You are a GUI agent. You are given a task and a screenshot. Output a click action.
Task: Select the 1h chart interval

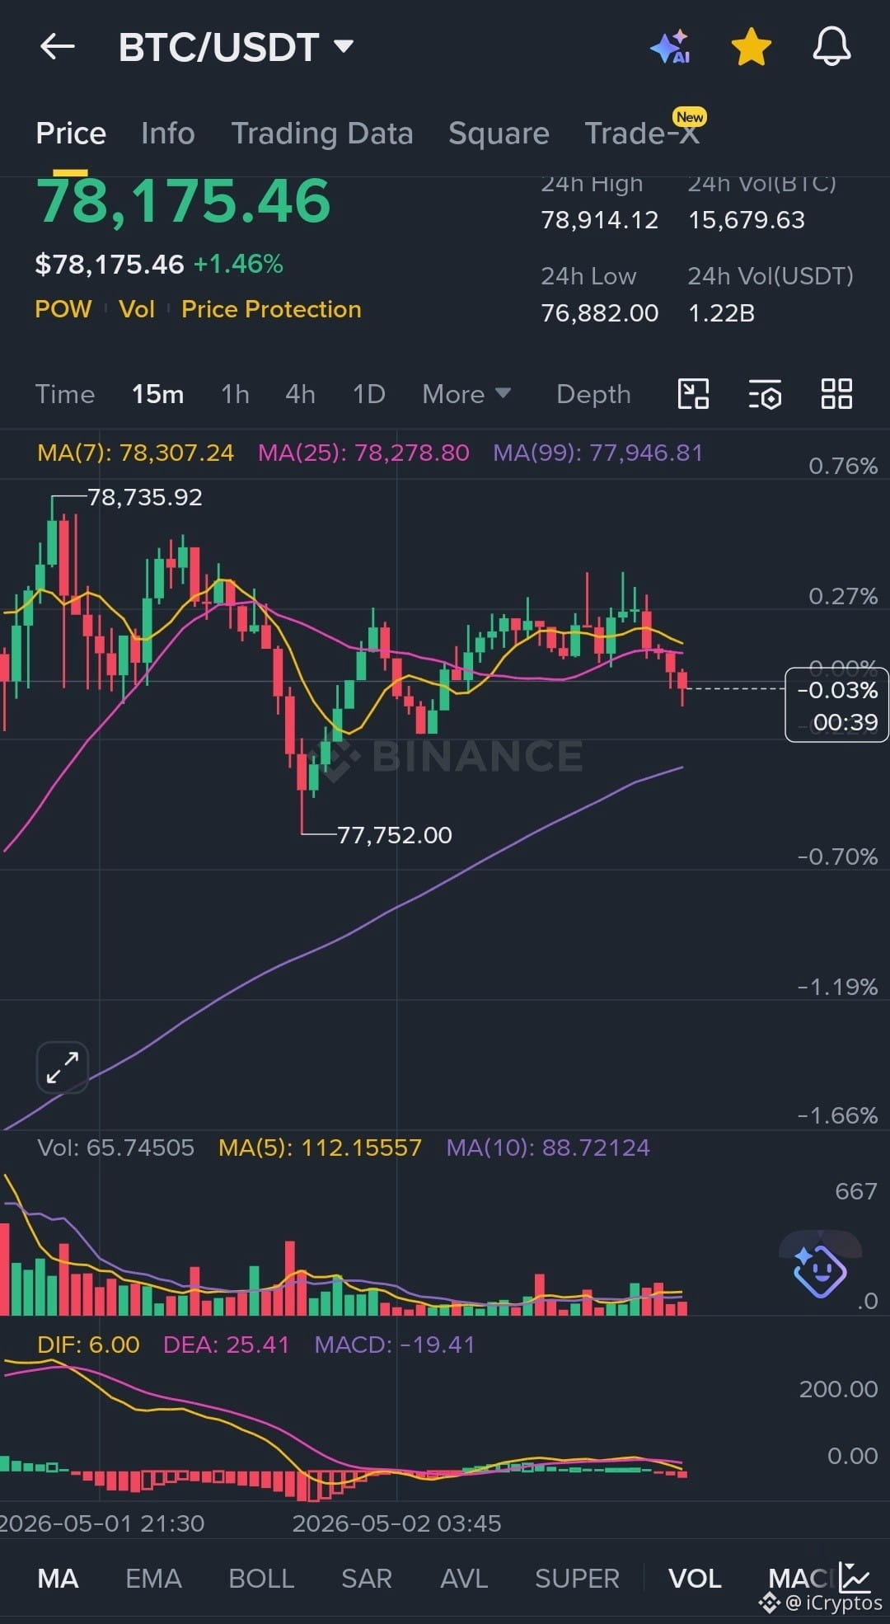[236, 394]
